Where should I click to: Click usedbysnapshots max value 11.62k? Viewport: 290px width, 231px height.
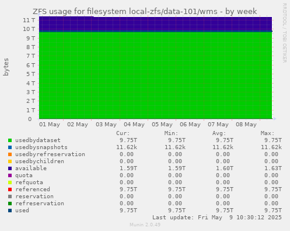coord(271,147)
